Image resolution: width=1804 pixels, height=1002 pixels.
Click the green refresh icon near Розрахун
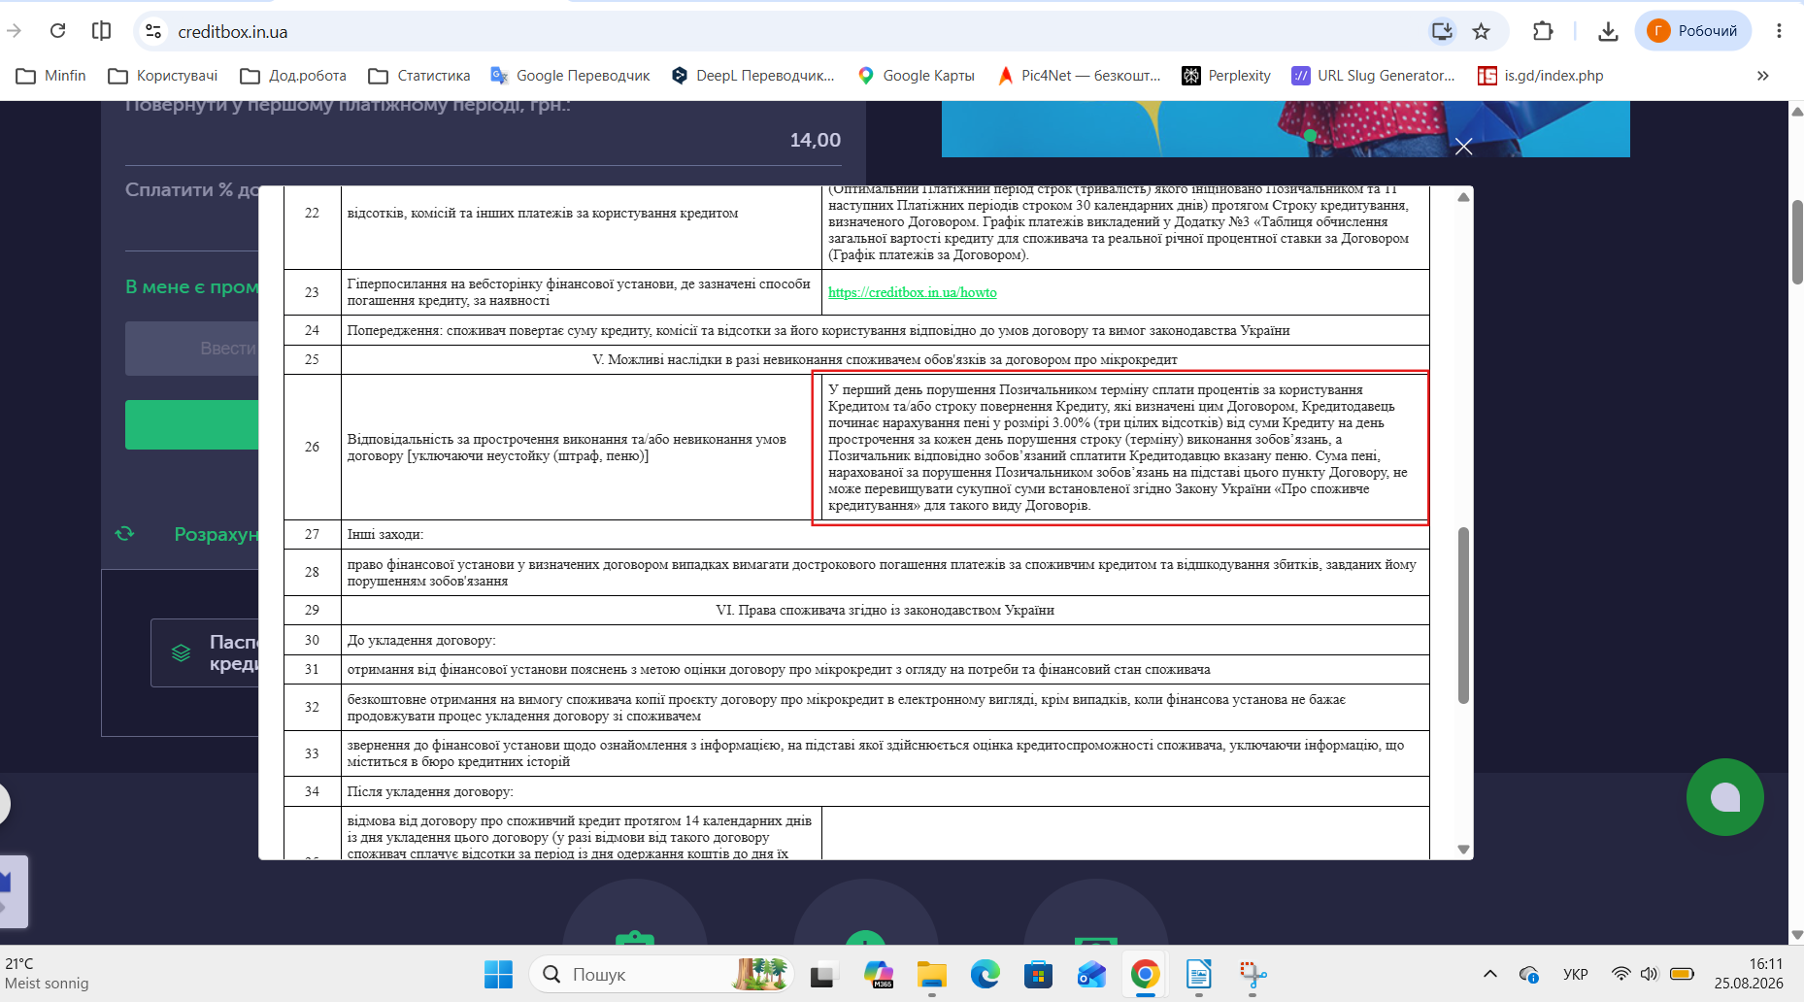point(124,533)
